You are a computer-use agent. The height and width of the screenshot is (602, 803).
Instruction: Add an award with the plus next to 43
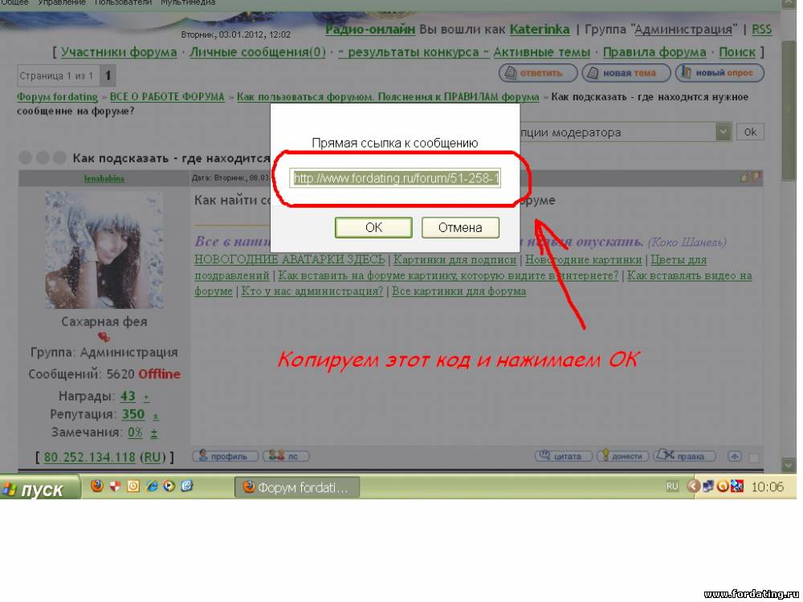click(146, 397)
